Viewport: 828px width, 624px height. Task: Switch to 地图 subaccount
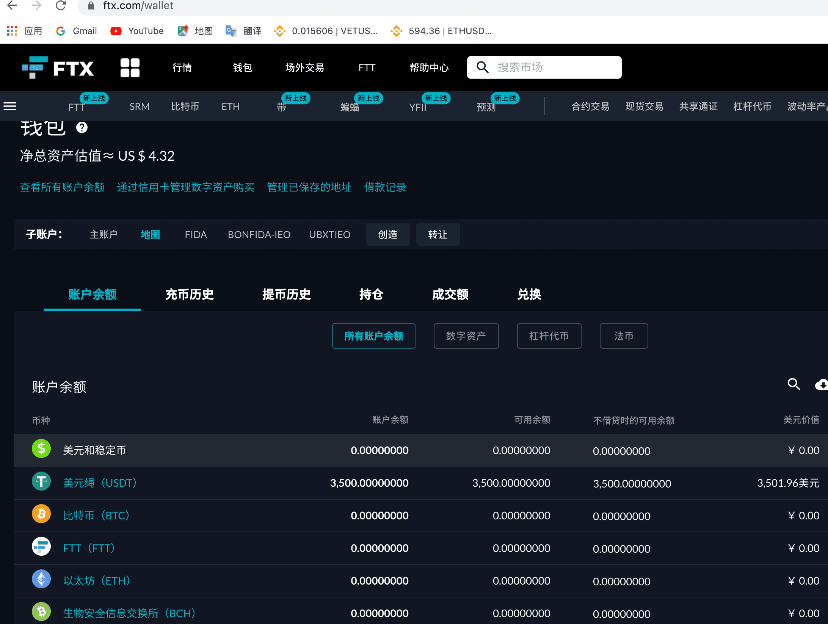(x=150, y=235)
